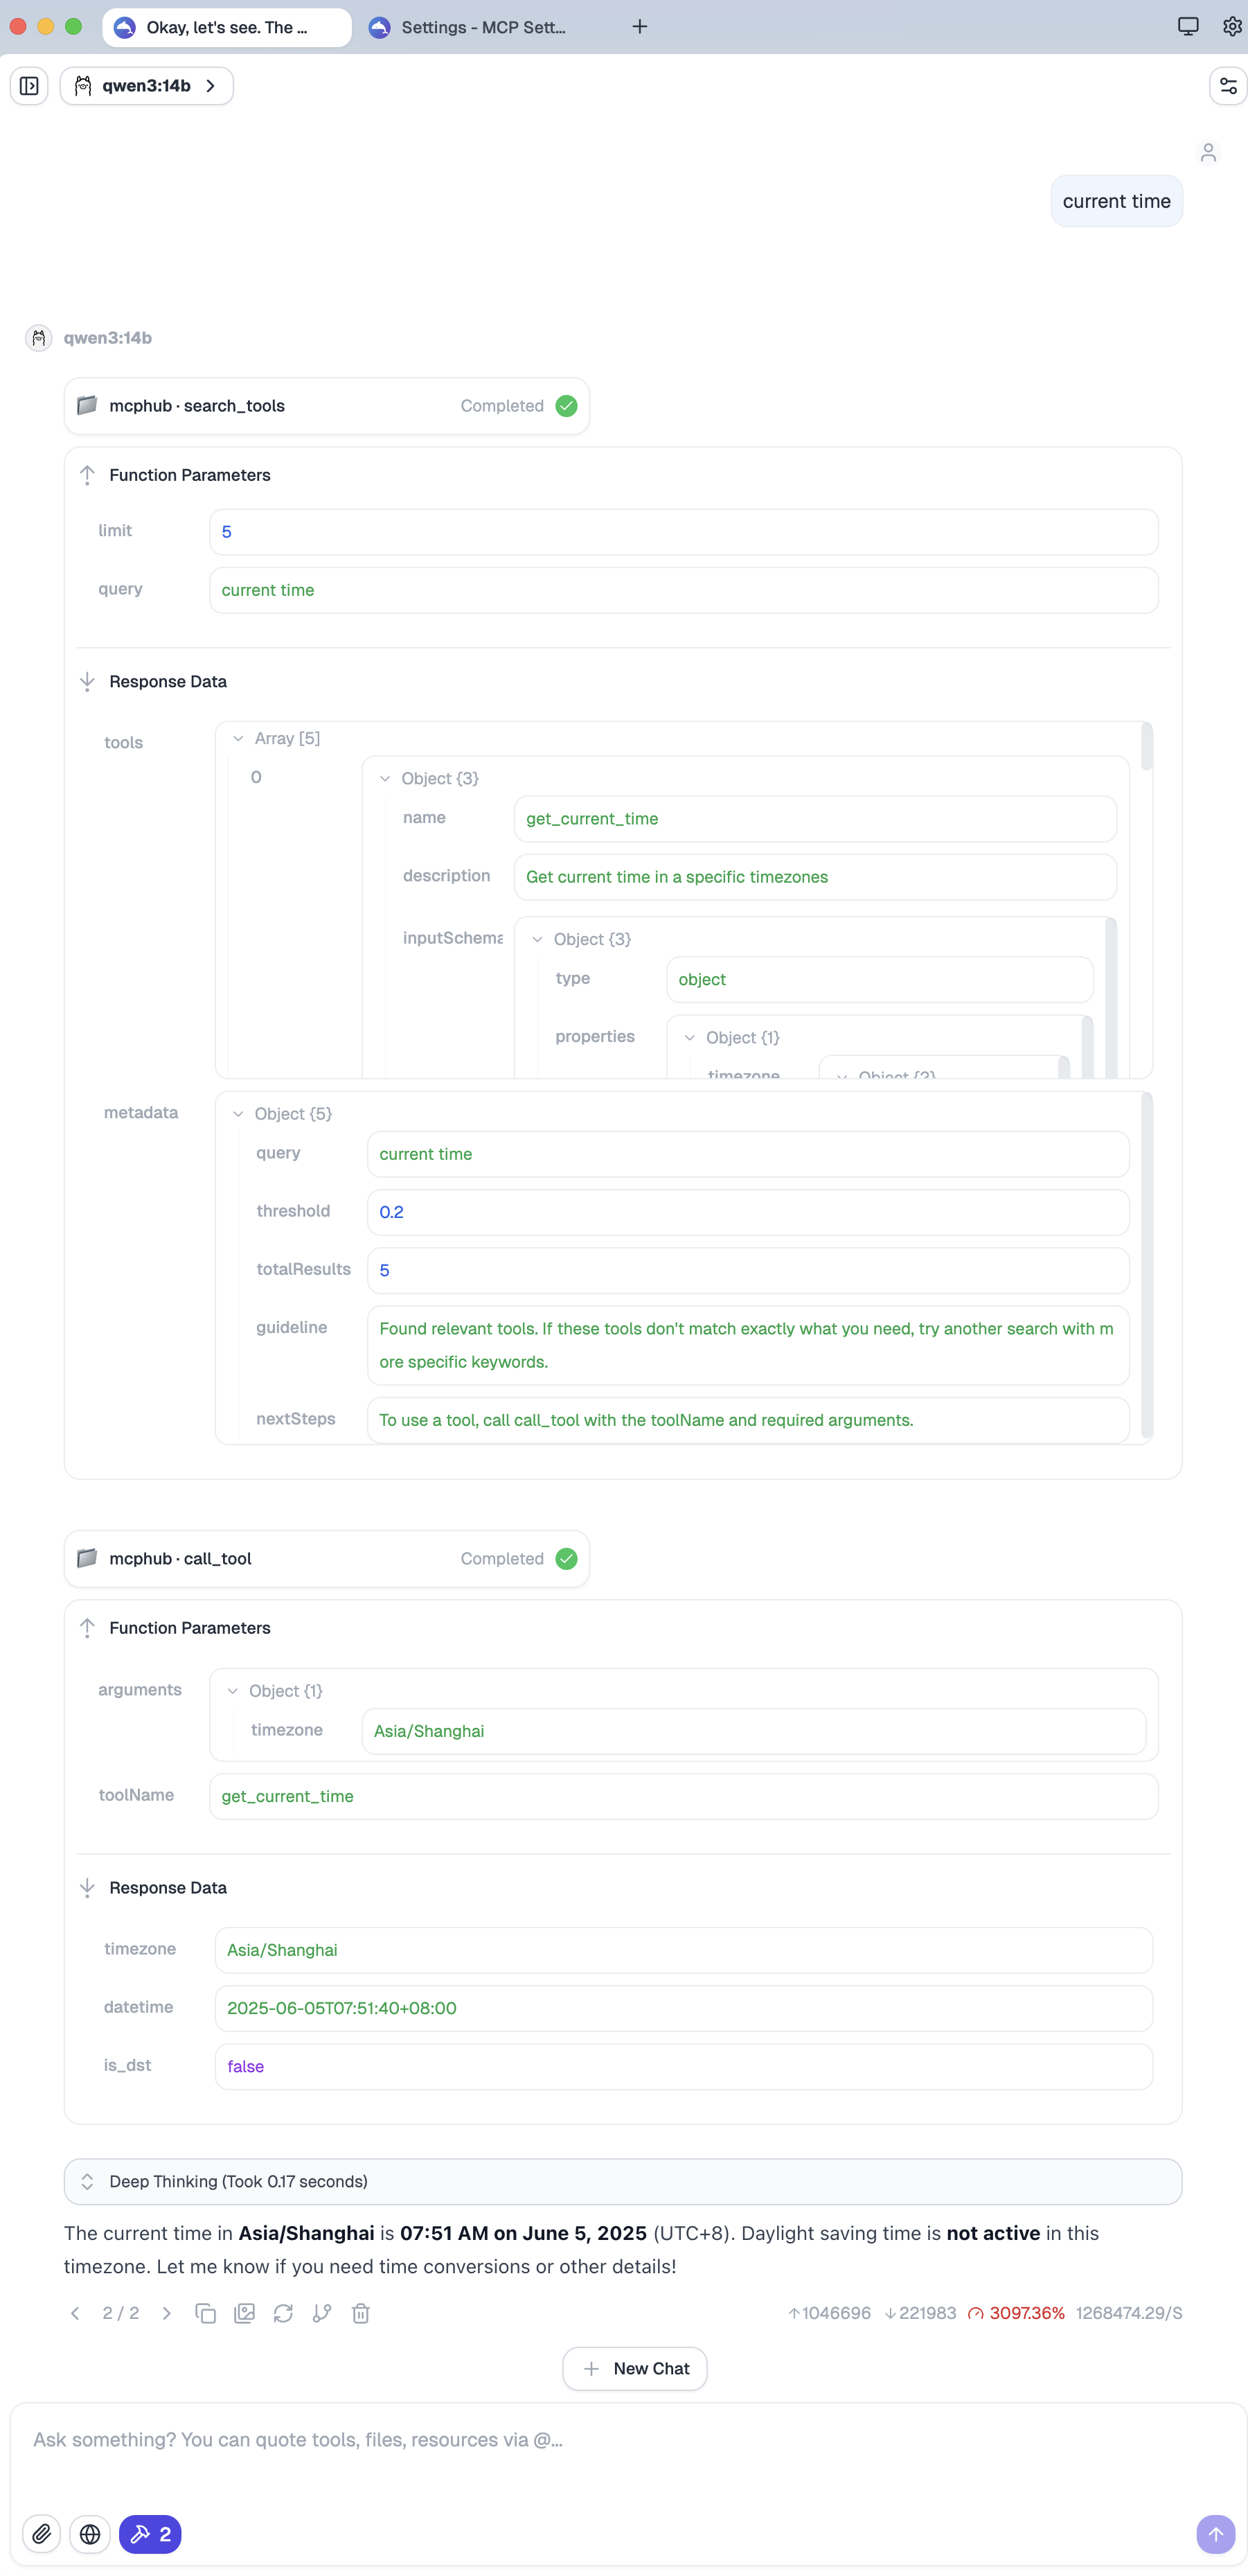
Task: Attach a file with paperclip icon
Action: coord(42,2533)
